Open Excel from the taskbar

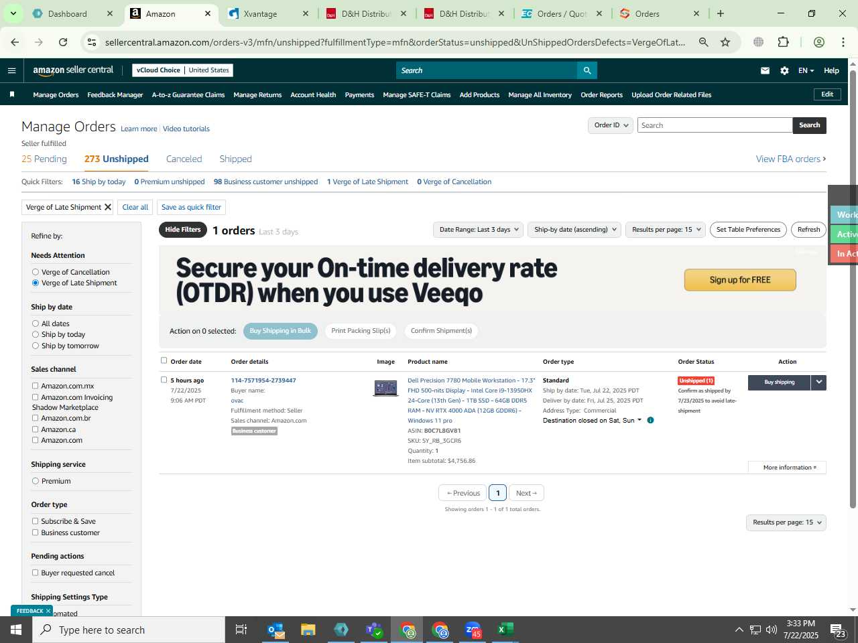click(x=505, y=630)
